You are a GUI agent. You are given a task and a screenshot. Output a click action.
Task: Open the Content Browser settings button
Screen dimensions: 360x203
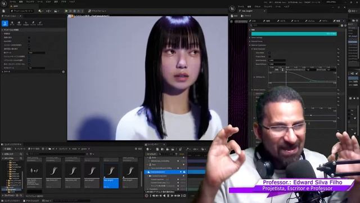pyautogui.click(x=138, y=149)
